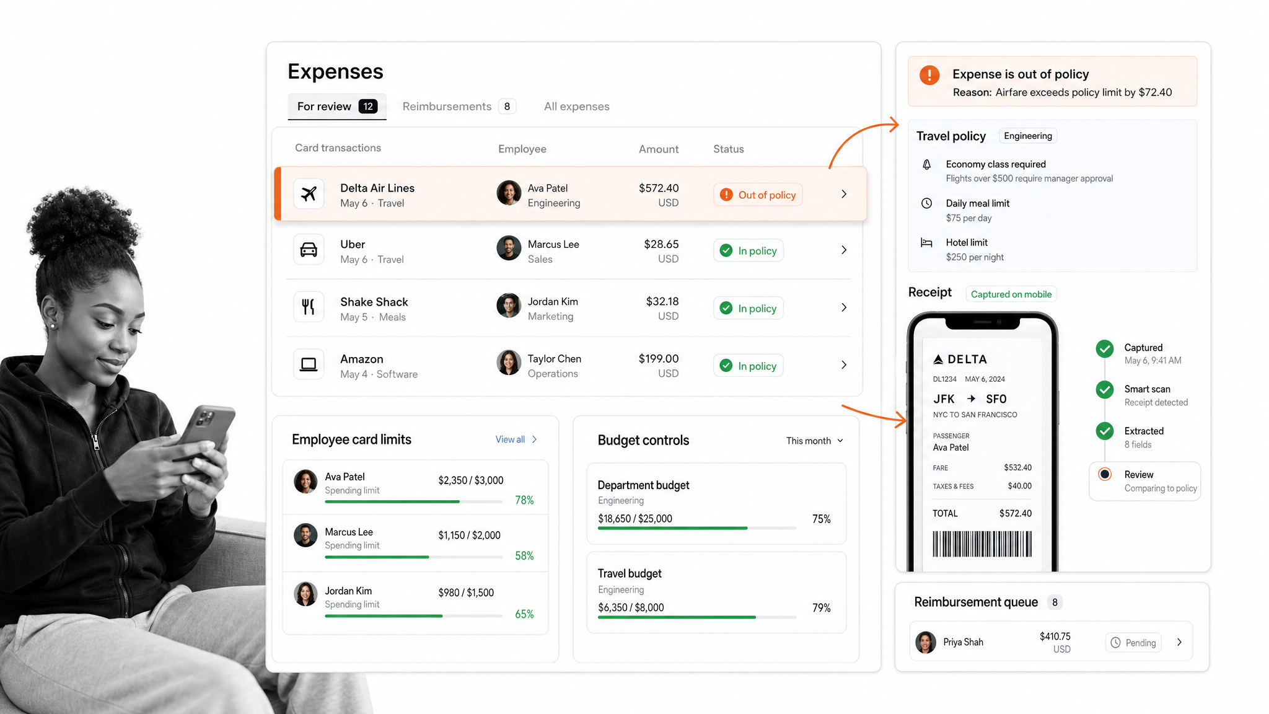Click Marcus Lee's spending limit progress bar

point(413,557)
